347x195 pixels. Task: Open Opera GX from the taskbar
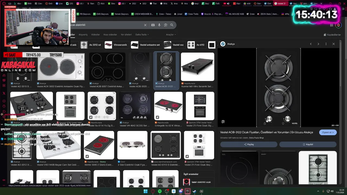click(x=153, y=191)
